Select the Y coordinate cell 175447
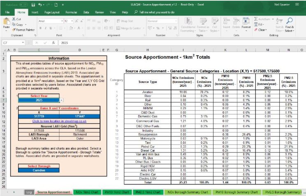The height and width of the screenshot is (196, 306). 80,116
